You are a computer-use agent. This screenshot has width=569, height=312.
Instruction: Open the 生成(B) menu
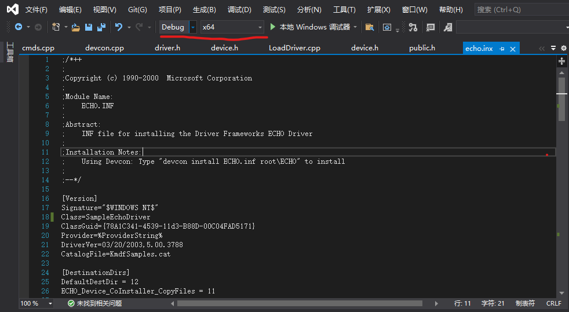(205, 10)
